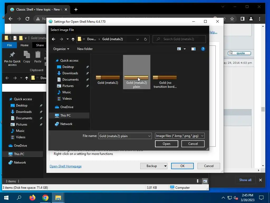Click the Paste ribbon icon
Image resolution: width=270 pixels, height=203 pixels.
[38, 57]
